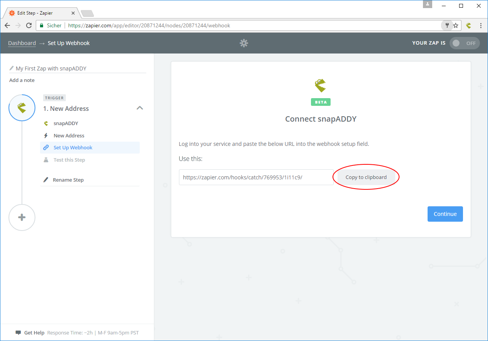Click the browser forward arrow
This screenshot has width=488, height=341.
coord(18,25)
